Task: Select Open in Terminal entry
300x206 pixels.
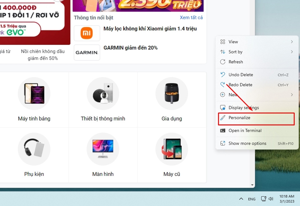Action: (x=257, y=131)
